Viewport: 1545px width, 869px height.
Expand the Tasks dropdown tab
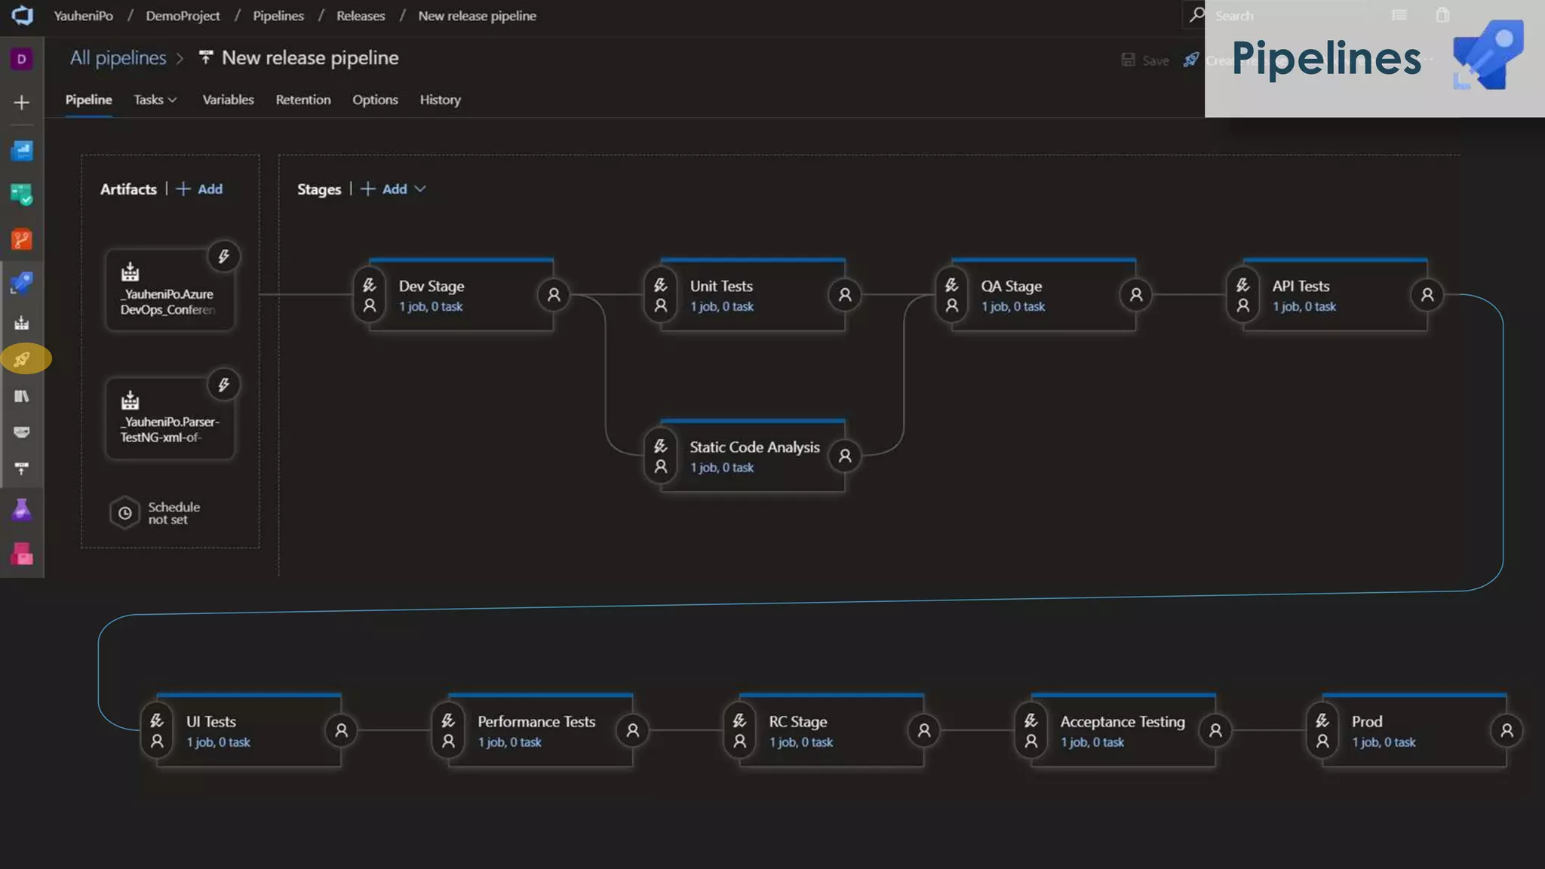pos(155,100)
